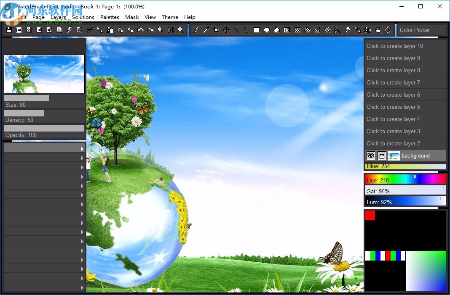Select the Paint Brush tool
This screenshot has height=295, width=450.
pyautogui.click(x=196, y=30)
